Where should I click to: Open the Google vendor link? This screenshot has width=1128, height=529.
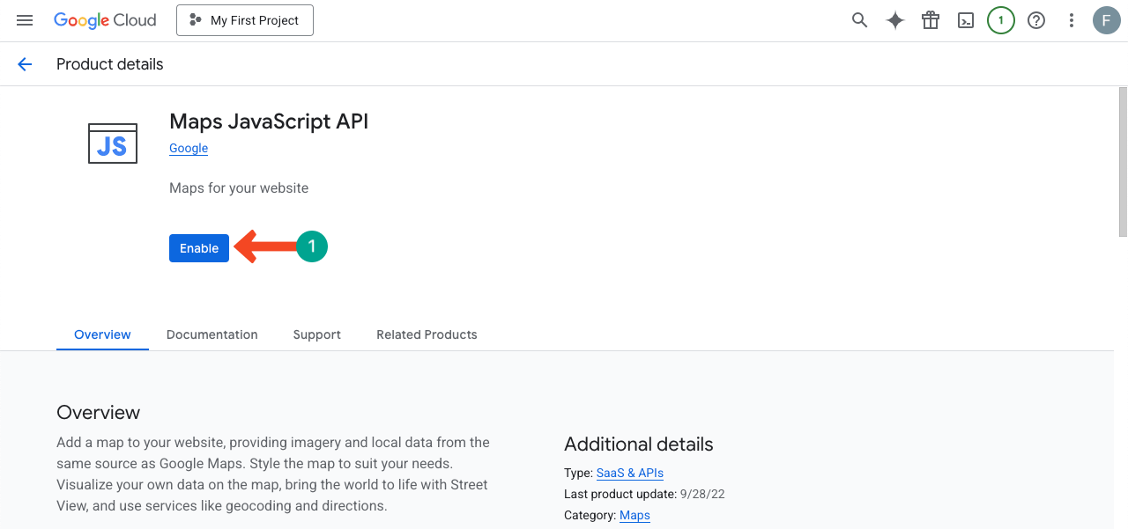click(189, 148)
